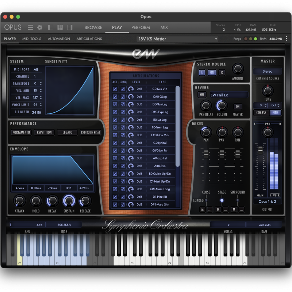292x292 pixels.
Task: Click the Master Pan knob
Action: [268, 132]
